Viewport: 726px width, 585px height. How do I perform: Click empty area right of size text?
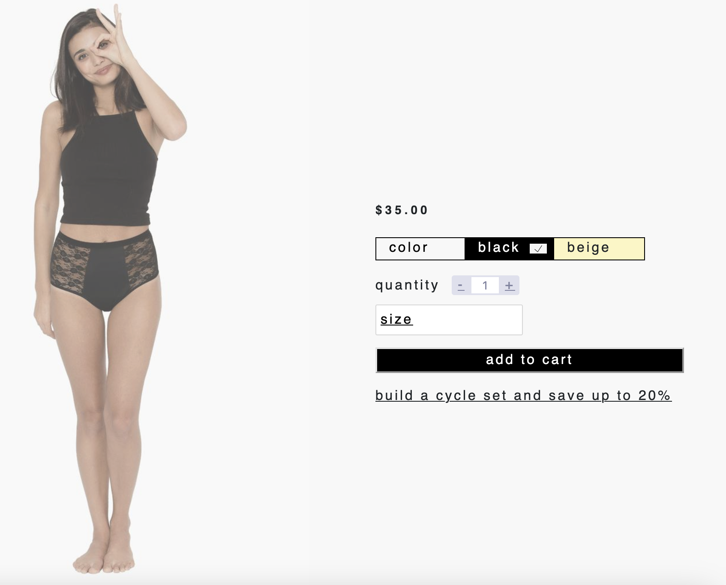pyautogui.click(x=467, y=320)
